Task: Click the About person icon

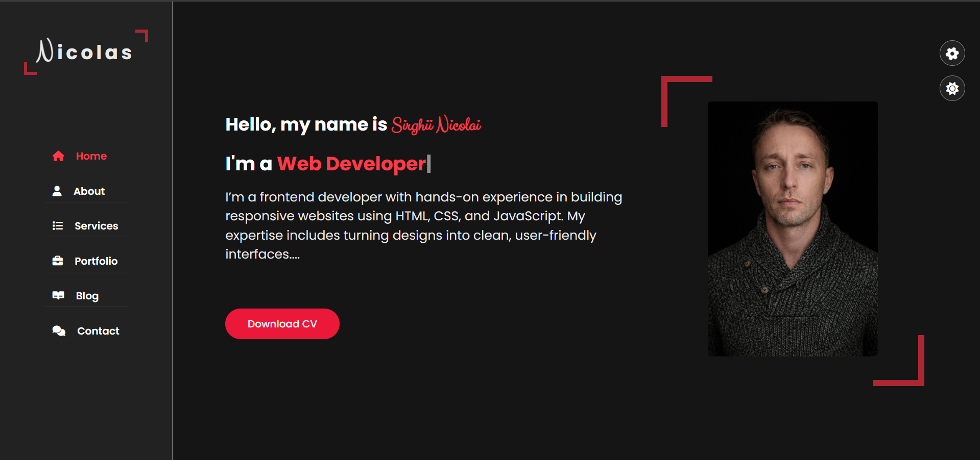Action: tap(57, 191)
